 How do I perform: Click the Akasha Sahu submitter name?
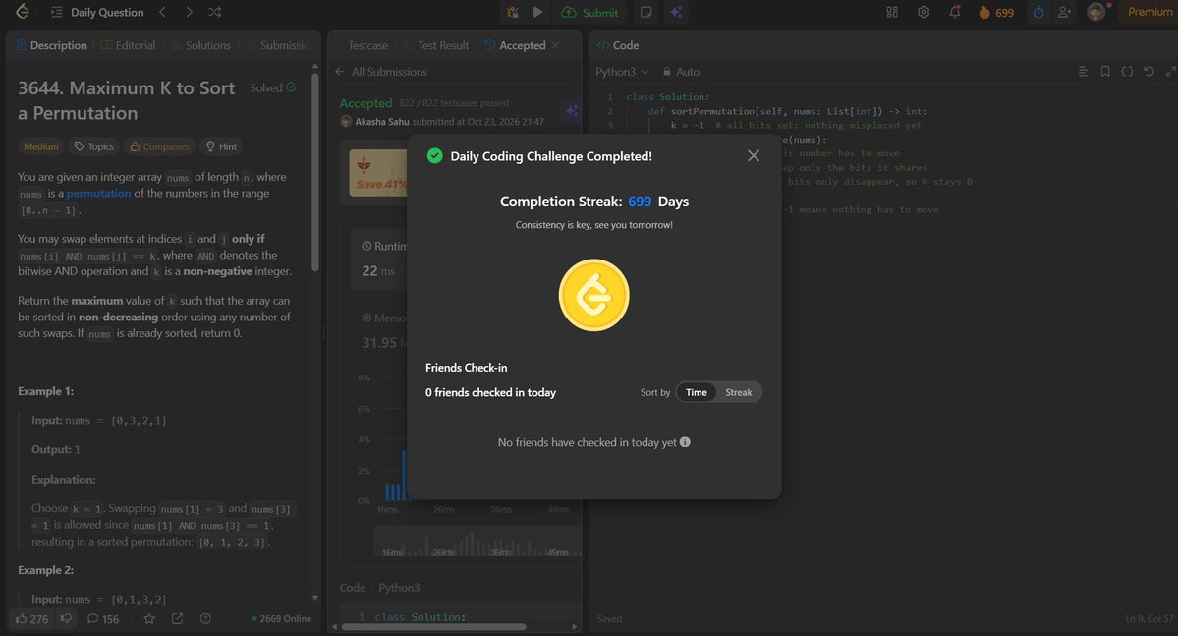tap(381, 121)
